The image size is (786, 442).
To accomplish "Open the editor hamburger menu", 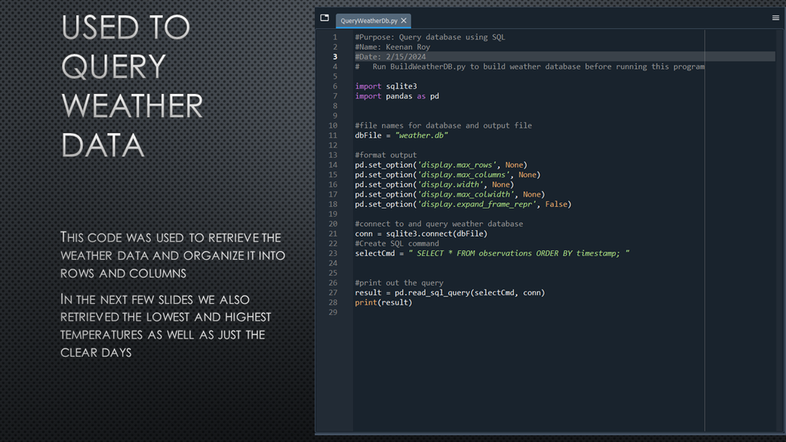I will click(776, 18).
